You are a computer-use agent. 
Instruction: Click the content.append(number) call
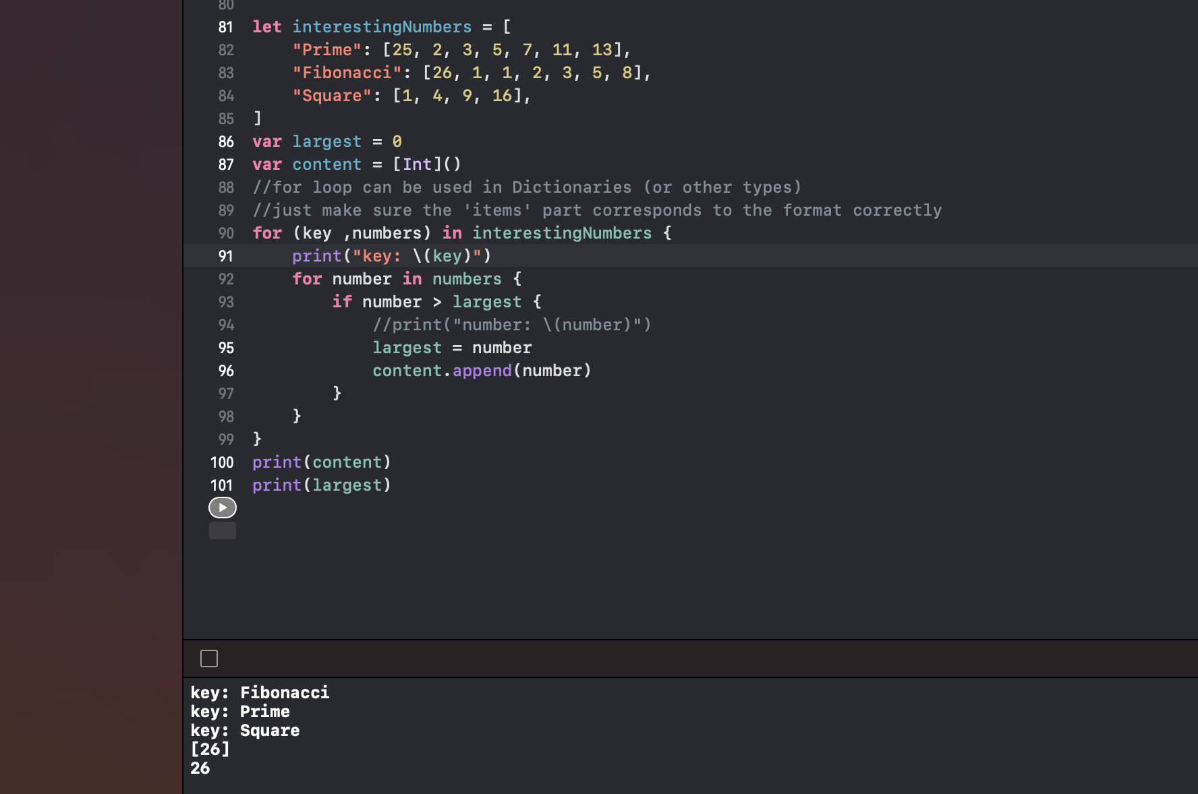(x=481, y=371)
